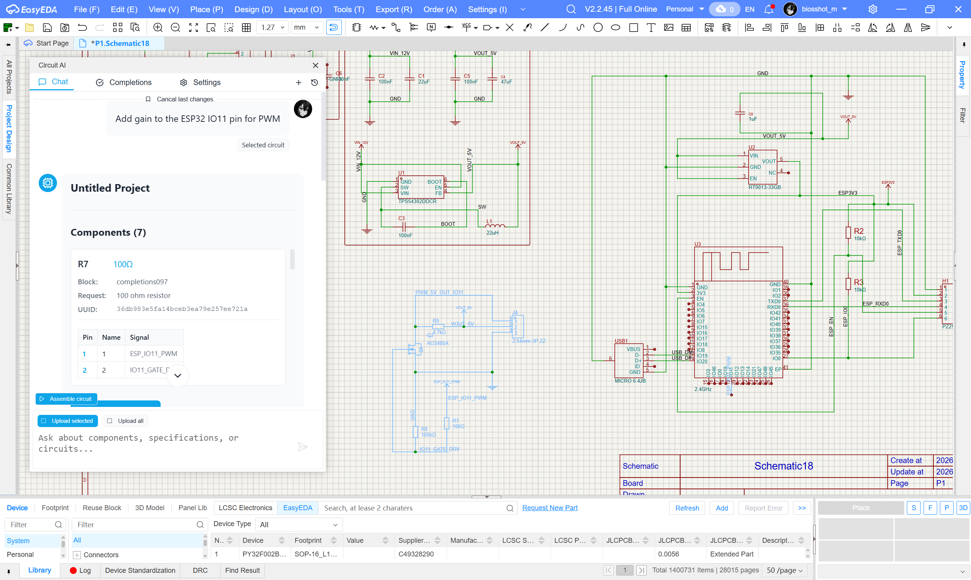Image resolution: width=971 pixels, height=580 pixels.
Task: Select the Upload all option
Action: tap(125, 421)
